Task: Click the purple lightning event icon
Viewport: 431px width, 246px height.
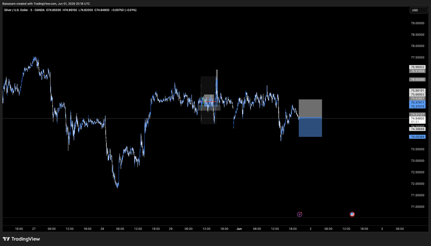Action: pos(299,214)
